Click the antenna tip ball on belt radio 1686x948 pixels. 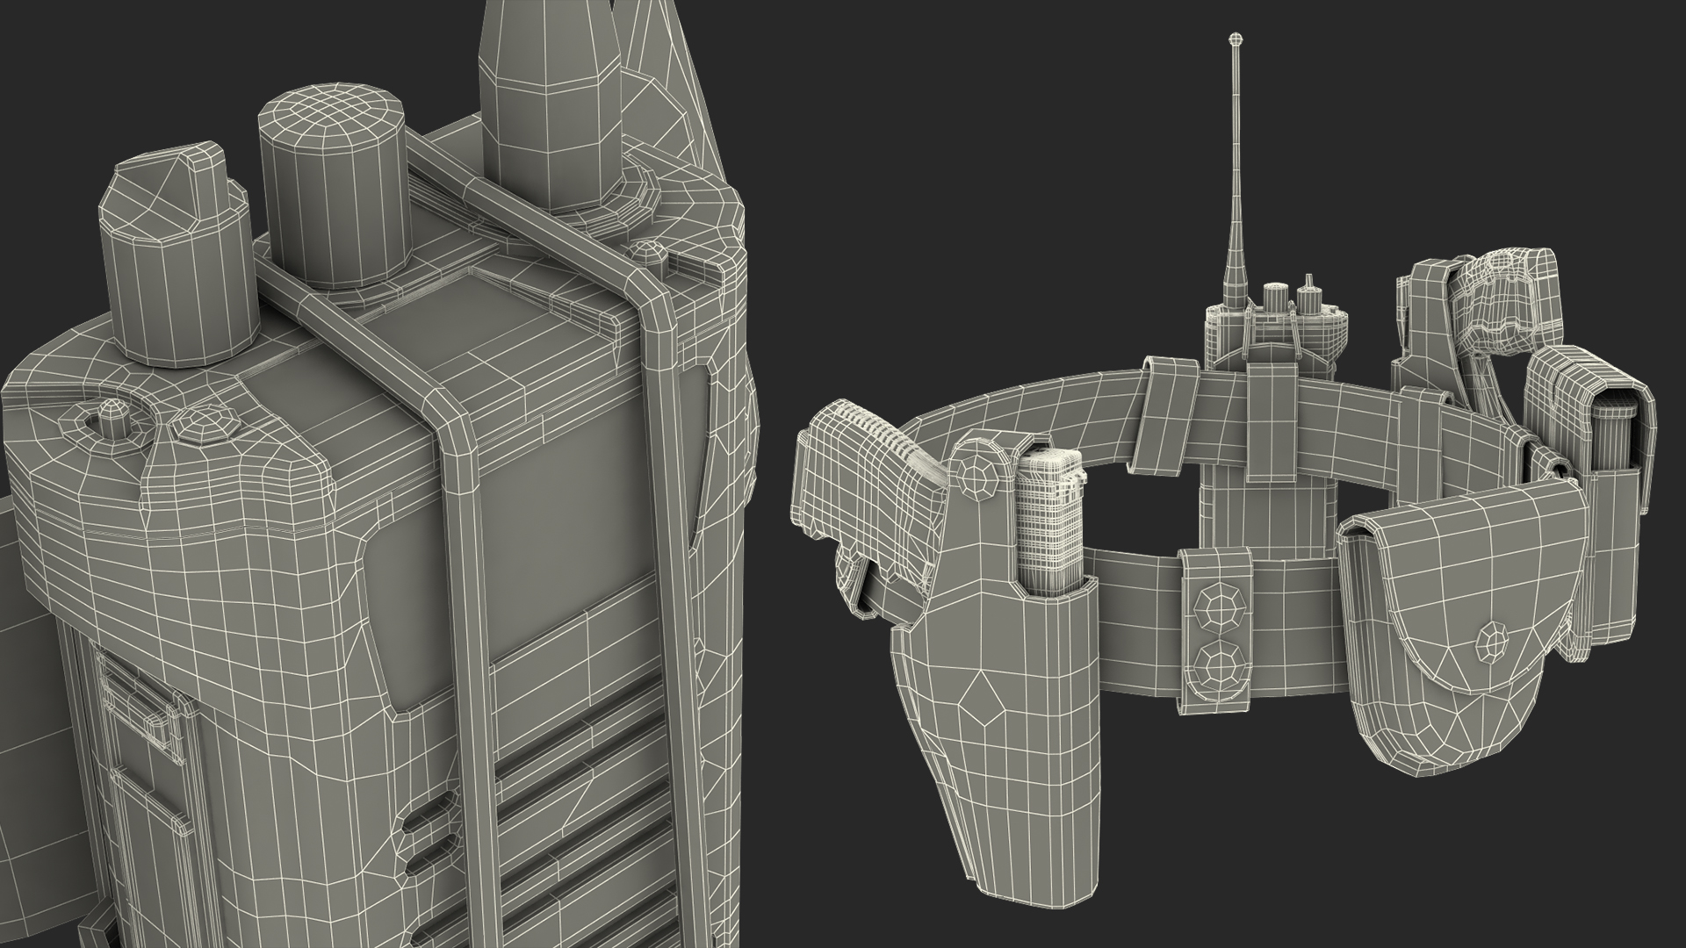(x=1236, y=38)
